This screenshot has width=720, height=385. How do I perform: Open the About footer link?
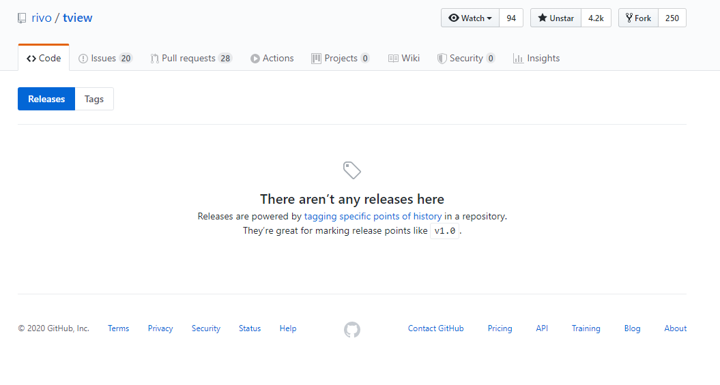[676, 328]
